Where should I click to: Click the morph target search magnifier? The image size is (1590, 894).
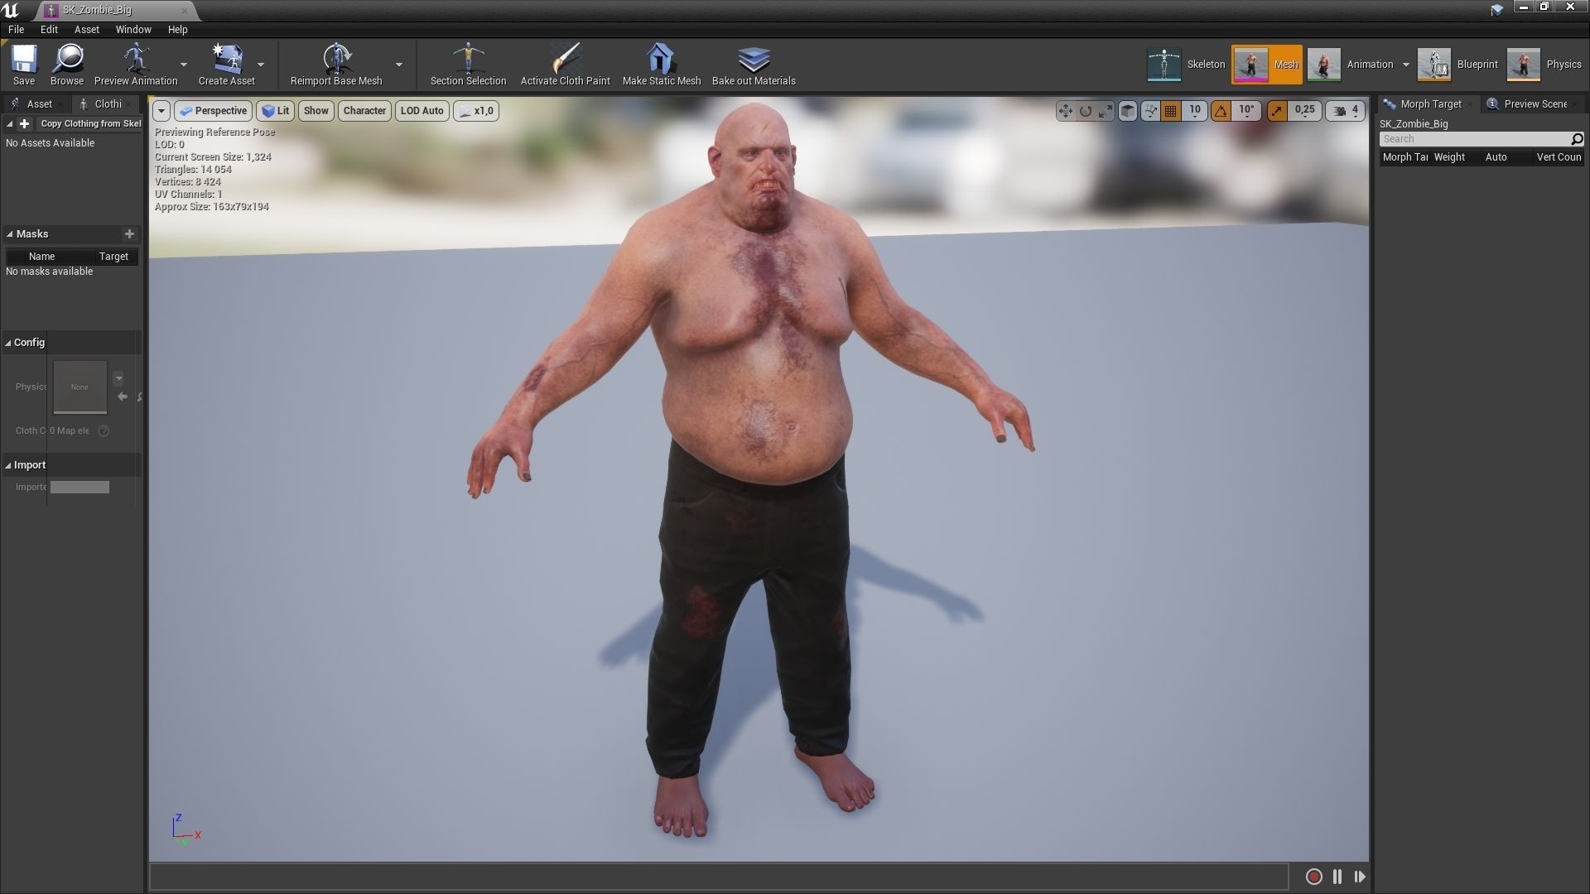pos(1577,139)
